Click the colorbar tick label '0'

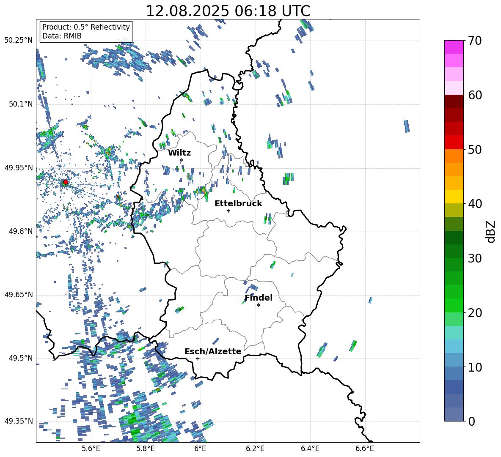point(471,421)
